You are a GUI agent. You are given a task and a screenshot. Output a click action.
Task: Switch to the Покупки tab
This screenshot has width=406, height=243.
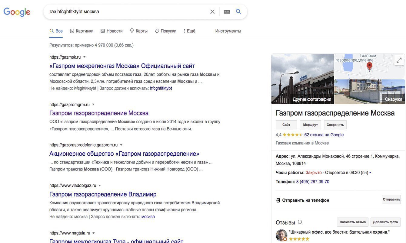pyautogui.click(x=165, y=31)
